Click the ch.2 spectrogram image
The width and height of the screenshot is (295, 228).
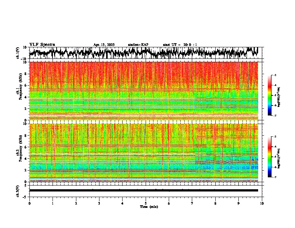[143, 153]
